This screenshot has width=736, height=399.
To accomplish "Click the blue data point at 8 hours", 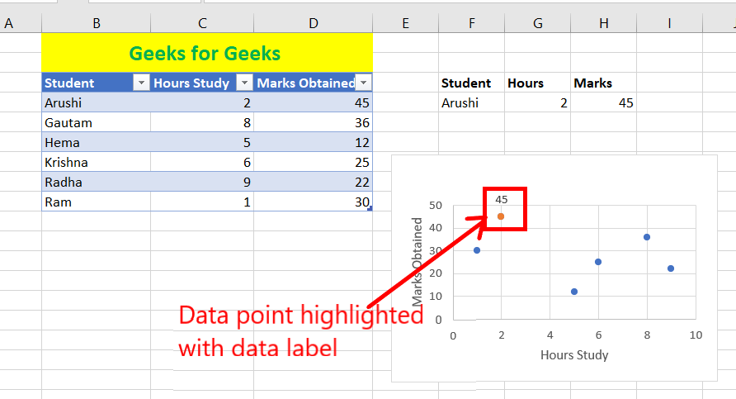I will coord(647,237).
